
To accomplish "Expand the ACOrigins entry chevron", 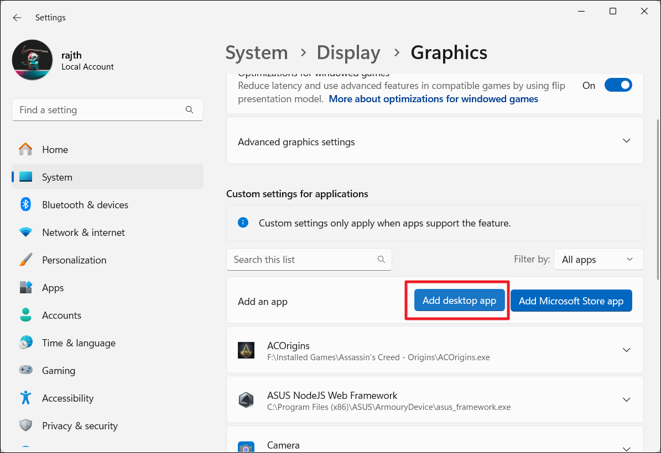I will [626, 350].
